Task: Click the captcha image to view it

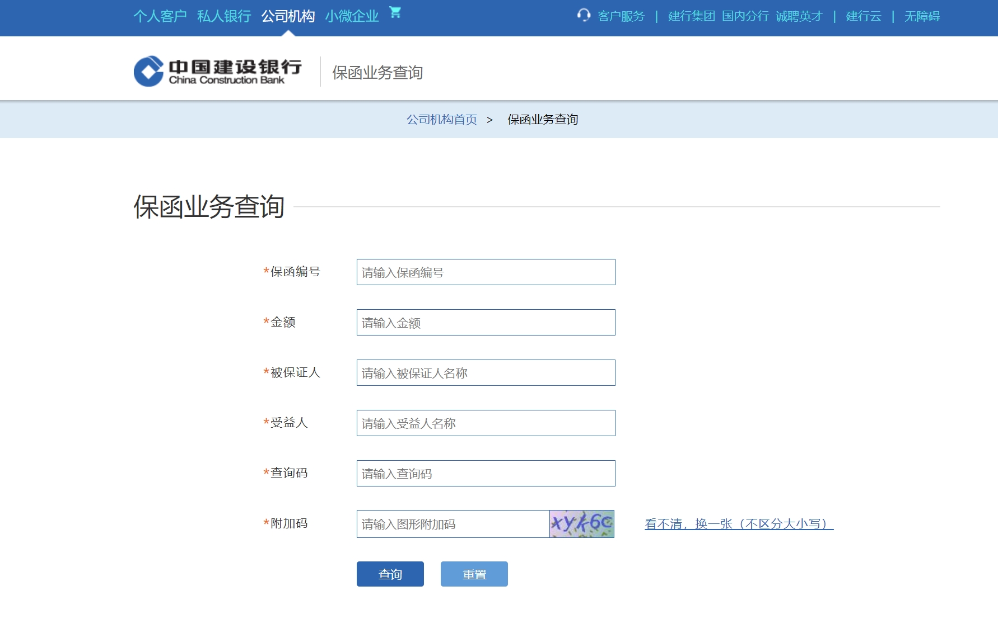Action: click(582, 524)
